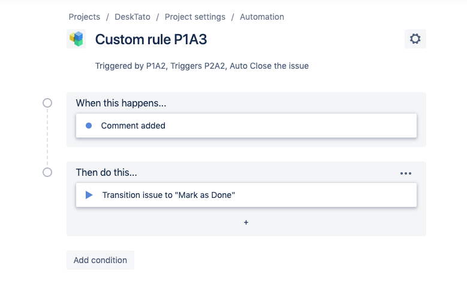Open the Automation breadcrumb link

(x=262, y=17)
